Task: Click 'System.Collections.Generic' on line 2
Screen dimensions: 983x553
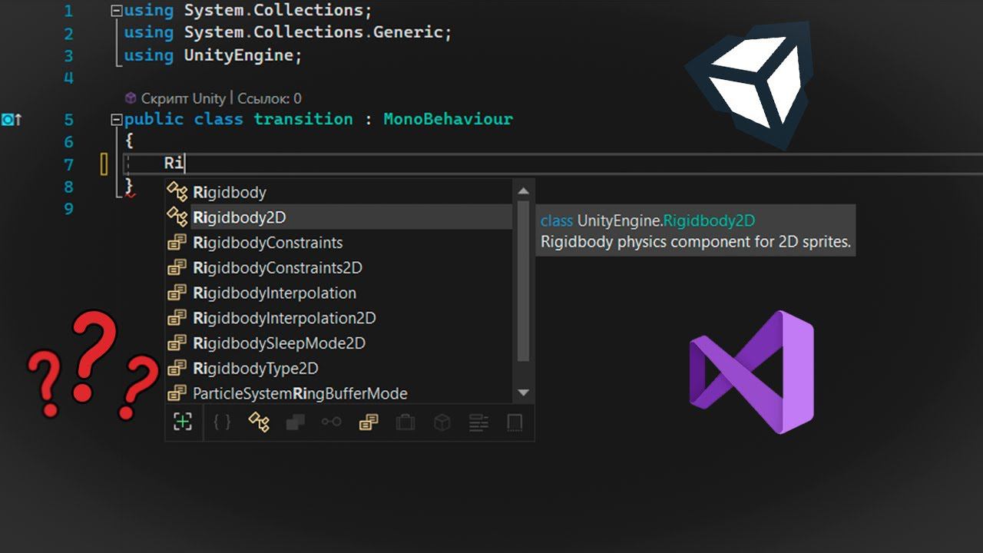Action: pyautogui.click(x=313, y=33)
